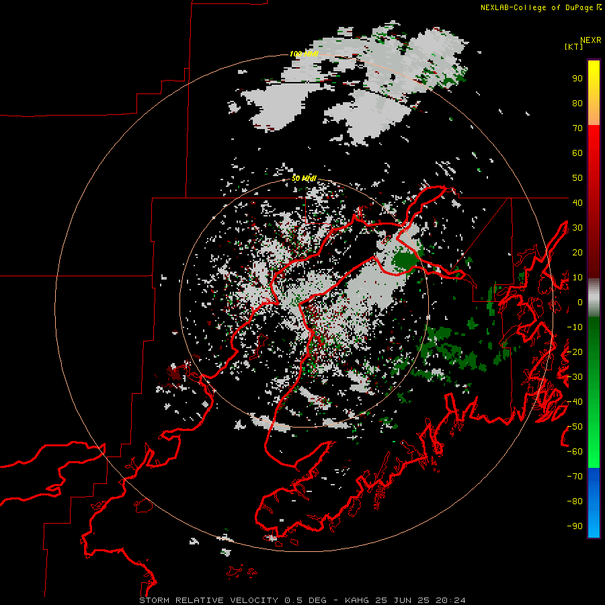This screenshot has height=605, width=605.
Task: Click the 50 NMI range ring label
Action: pos(304,178)
